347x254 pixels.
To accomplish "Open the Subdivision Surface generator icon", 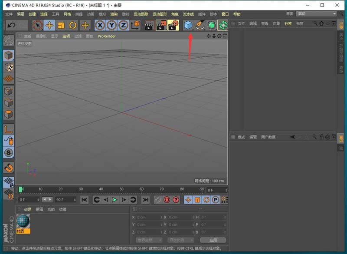I will 212,25.
